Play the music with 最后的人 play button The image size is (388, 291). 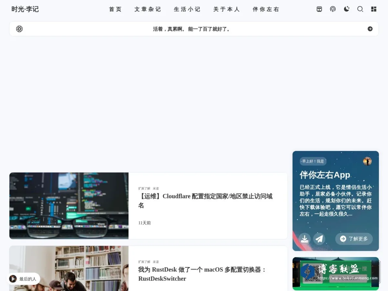point(13,279)
